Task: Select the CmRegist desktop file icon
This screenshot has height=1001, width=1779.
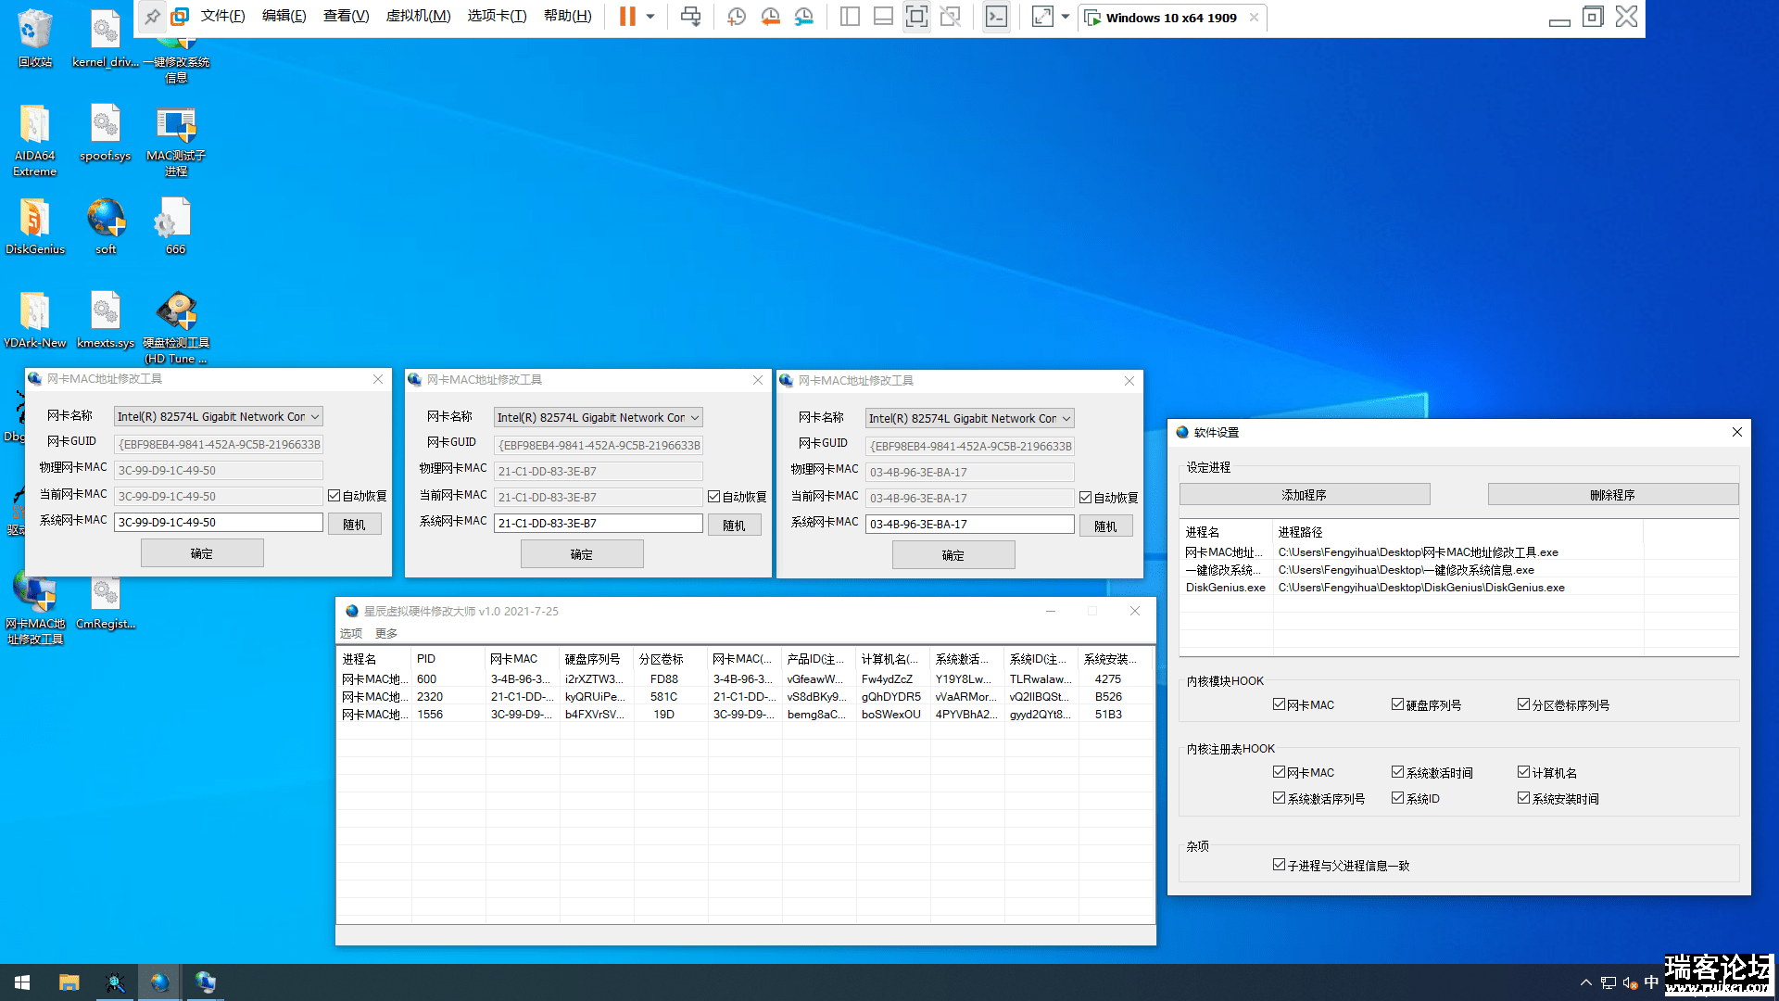Action: coord(106,602)
